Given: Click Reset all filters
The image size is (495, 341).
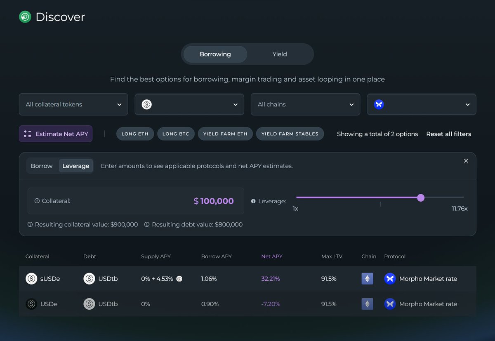Looking at the screenshot, I should click(x=448, y=134).
